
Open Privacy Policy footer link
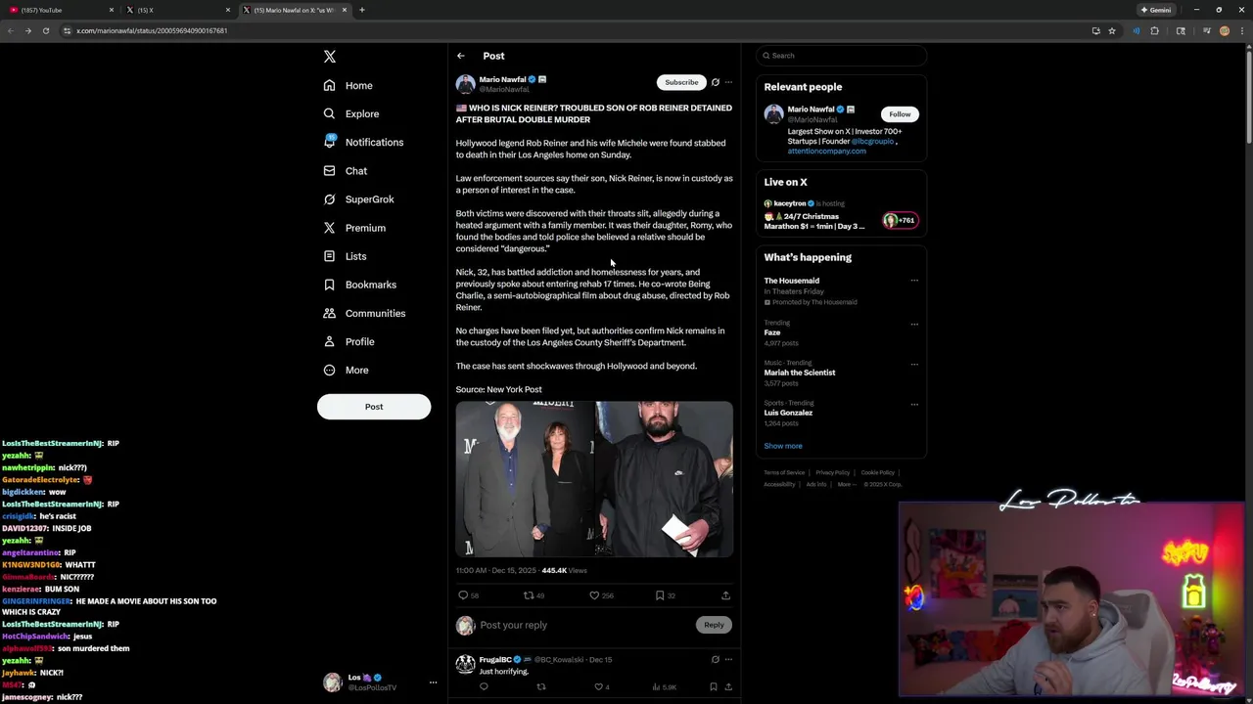point(833,472)
